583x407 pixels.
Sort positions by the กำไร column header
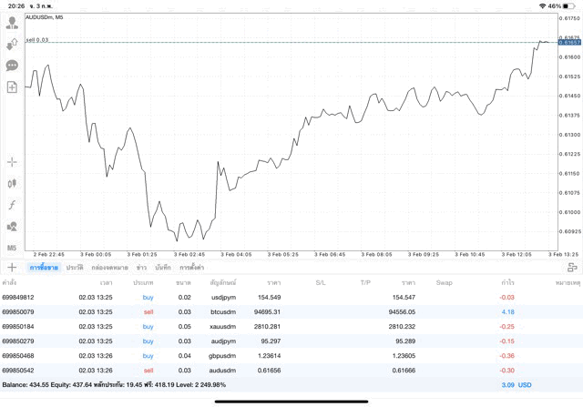(507, 283)
